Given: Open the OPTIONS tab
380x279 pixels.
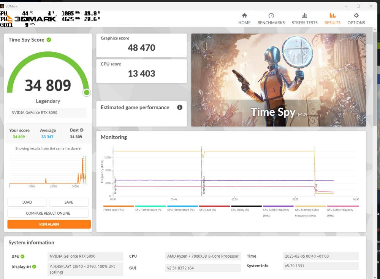Looking at the screenshot, I should pyautogui.click(x=356, y=19).
